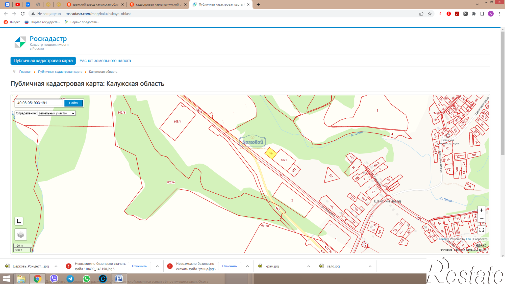Open WhatsApp from taskbar
Image resolution: width=505 pixels, height=284 pixels.
pos(86,279)
